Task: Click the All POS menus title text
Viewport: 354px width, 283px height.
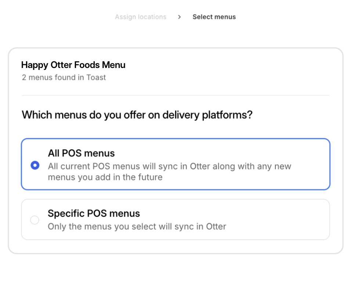Action: [81, 153]
